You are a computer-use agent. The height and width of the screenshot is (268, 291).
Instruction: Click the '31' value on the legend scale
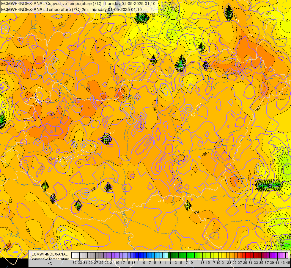pos(251,263)
